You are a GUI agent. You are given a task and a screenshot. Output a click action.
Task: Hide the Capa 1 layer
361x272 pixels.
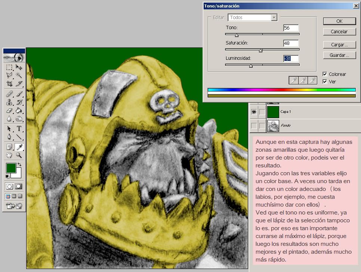click(254, 112)
